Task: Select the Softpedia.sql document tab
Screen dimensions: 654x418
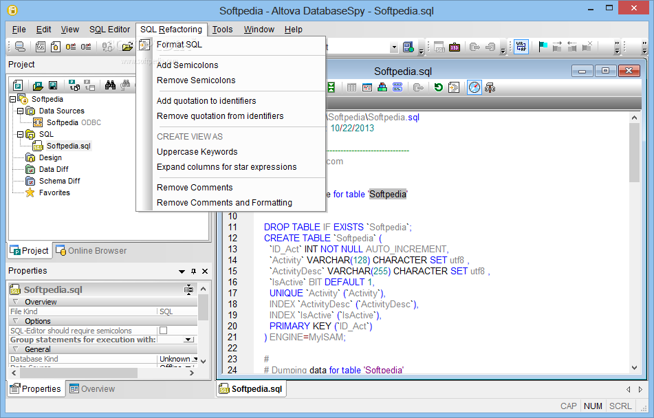Action: pyautogui.click(x=251, y=389)
